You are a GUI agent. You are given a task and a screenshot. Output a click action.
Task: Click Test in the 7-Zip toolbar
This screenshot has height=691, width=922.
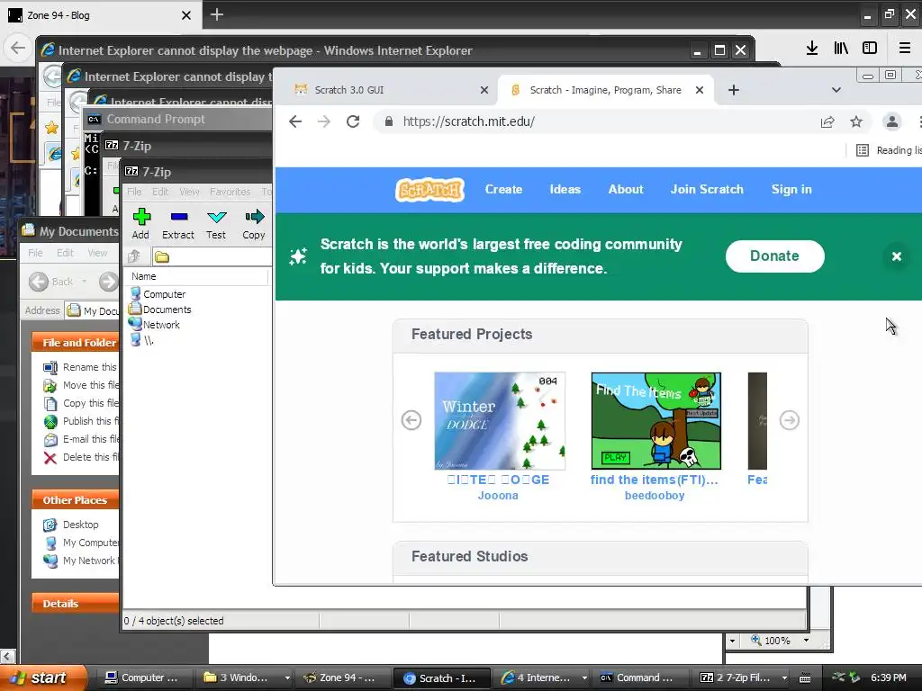point(216,224)
